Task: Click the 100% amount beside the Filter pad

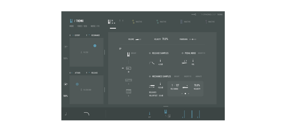Action: (65, 59)
